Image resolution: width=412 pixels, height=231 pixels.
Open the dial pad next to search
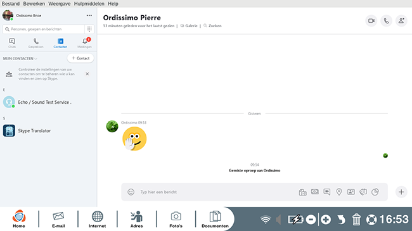(x=89, y=29)
